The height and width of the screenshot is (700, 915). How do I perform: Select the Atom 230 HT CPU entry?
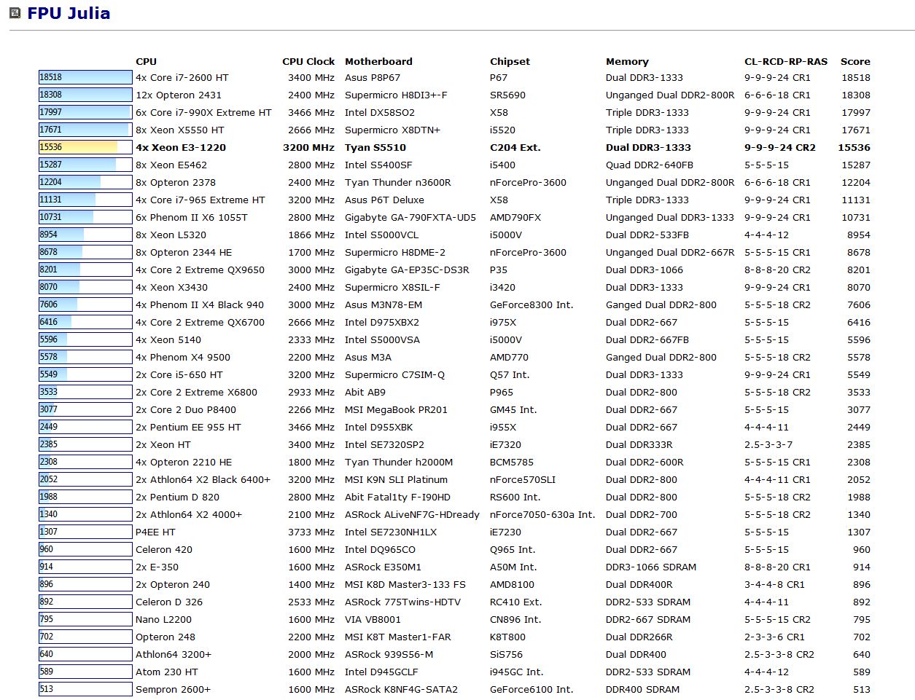pyautogui.click(x=167, y=672)
